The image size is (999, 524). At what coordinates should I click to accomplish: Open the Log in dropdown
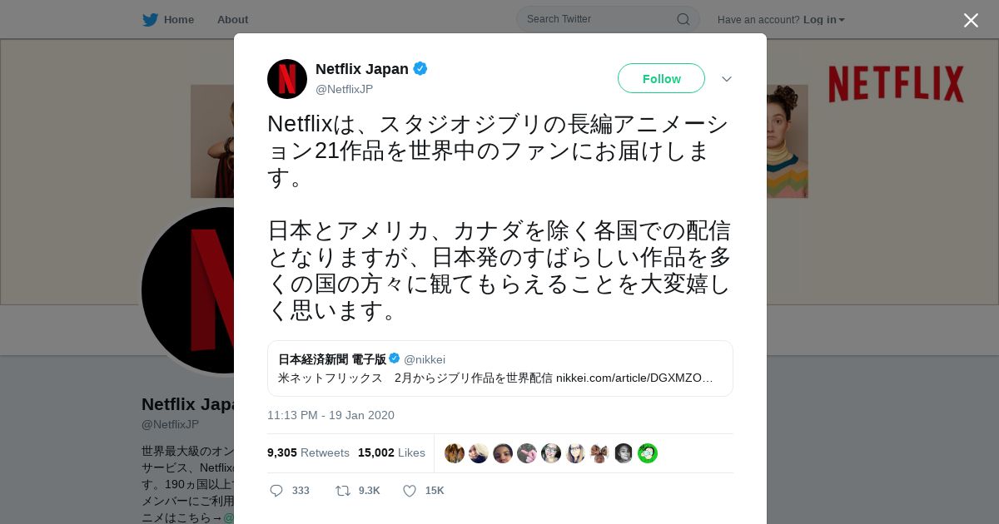tap(823, 19)
